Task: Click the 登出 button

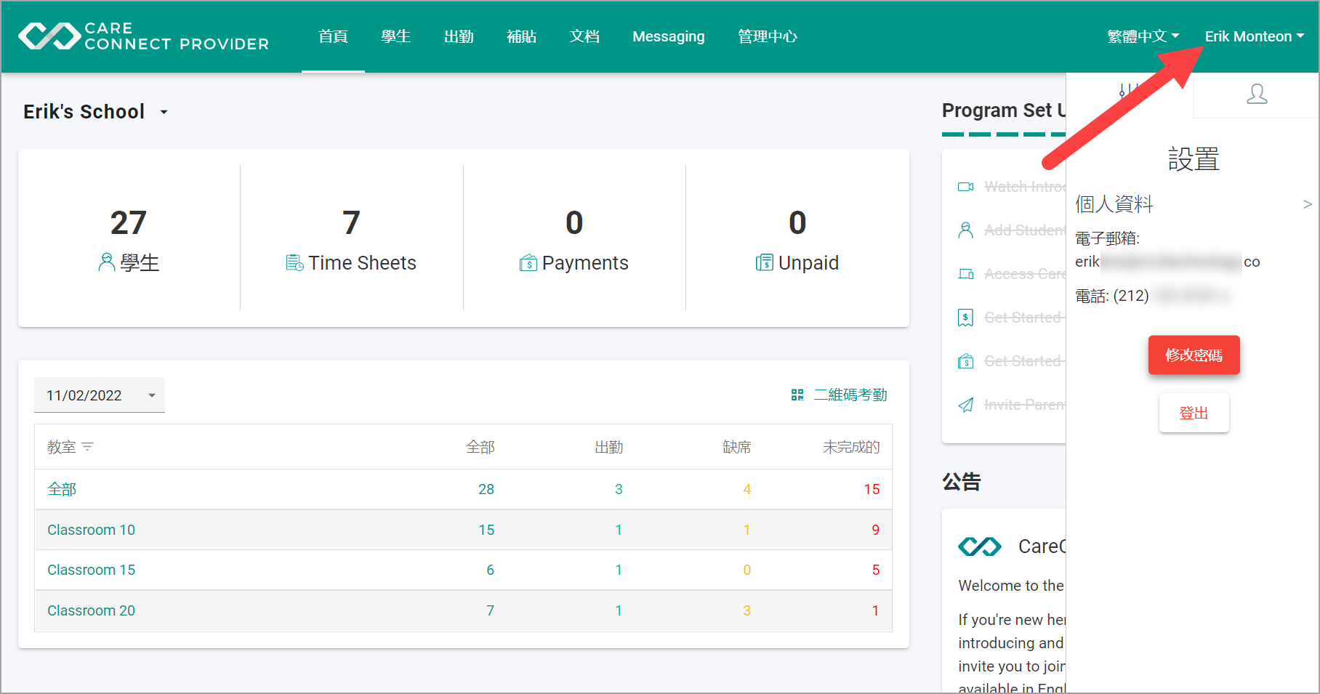Action: pos(1194,413)
